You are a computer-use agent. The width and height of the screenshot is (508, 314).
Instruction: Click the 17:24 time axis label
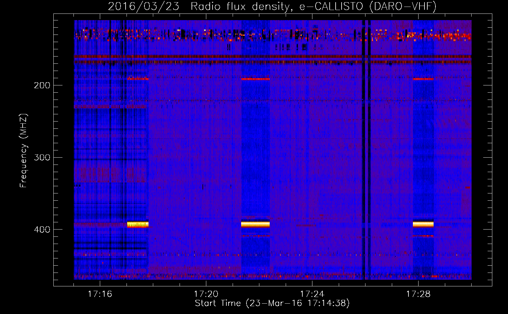tap(312, 294)
